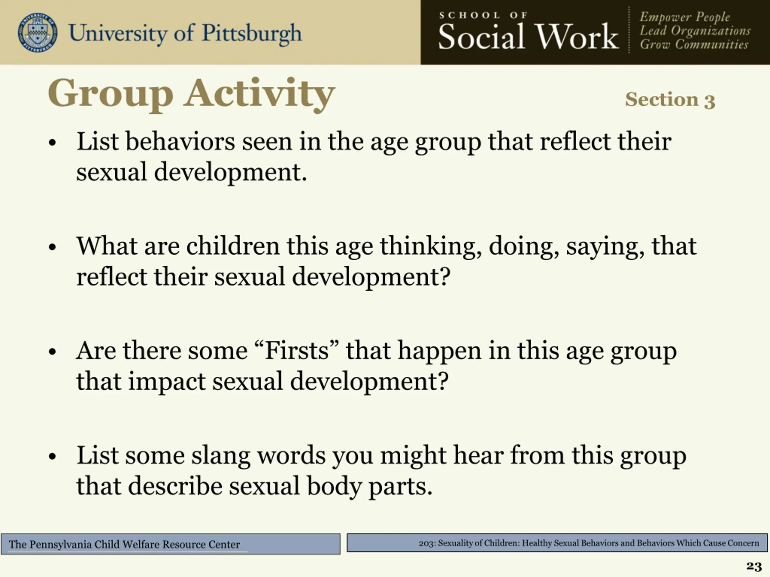Click the slide number 23
Image resolution: width=770 pixels, height=577 pixels.
click(x=754, y=566)
